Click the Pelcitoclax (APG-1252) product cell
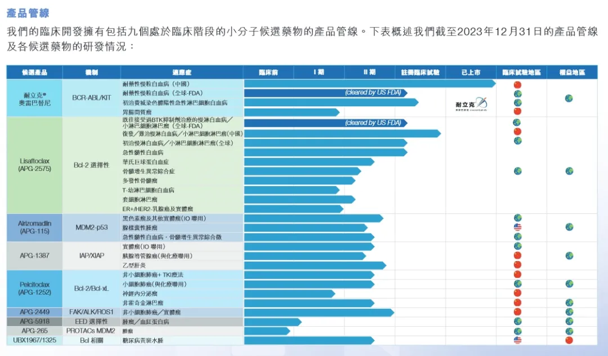 34,289
